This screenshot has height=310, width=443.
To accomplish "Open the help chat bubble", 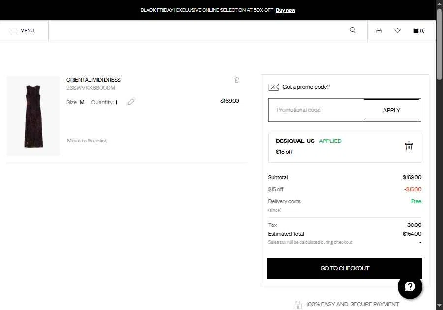I will [x=410, y=286].
